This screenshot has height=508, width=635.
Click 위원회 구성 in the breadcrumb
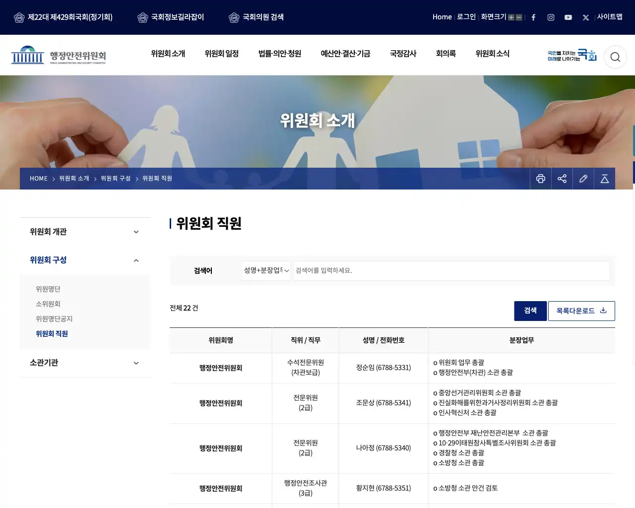pos(116,179)
